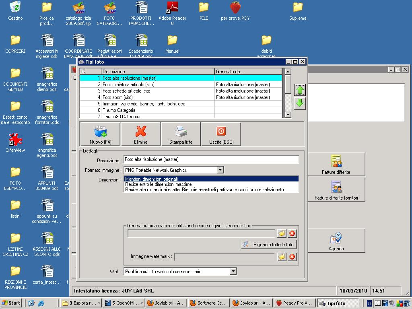Click 'Fatture differite' button in background window
The height and width of the screenshot is (309, 412).
[x=336, y=164]
